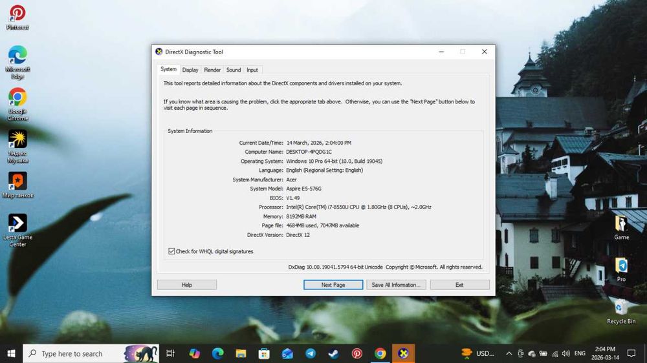Click the memory value 8192MB RAM
The image size is (647, 363).
(302, 216)
